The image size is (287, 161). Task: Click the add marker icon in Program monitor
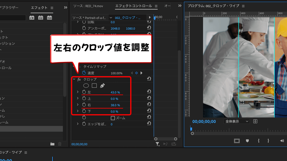(247, 141)
